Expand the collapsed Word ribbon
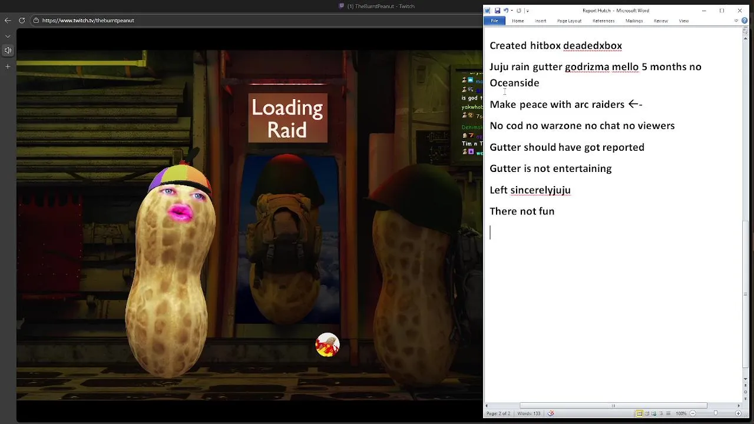 [x=736, y=21]
